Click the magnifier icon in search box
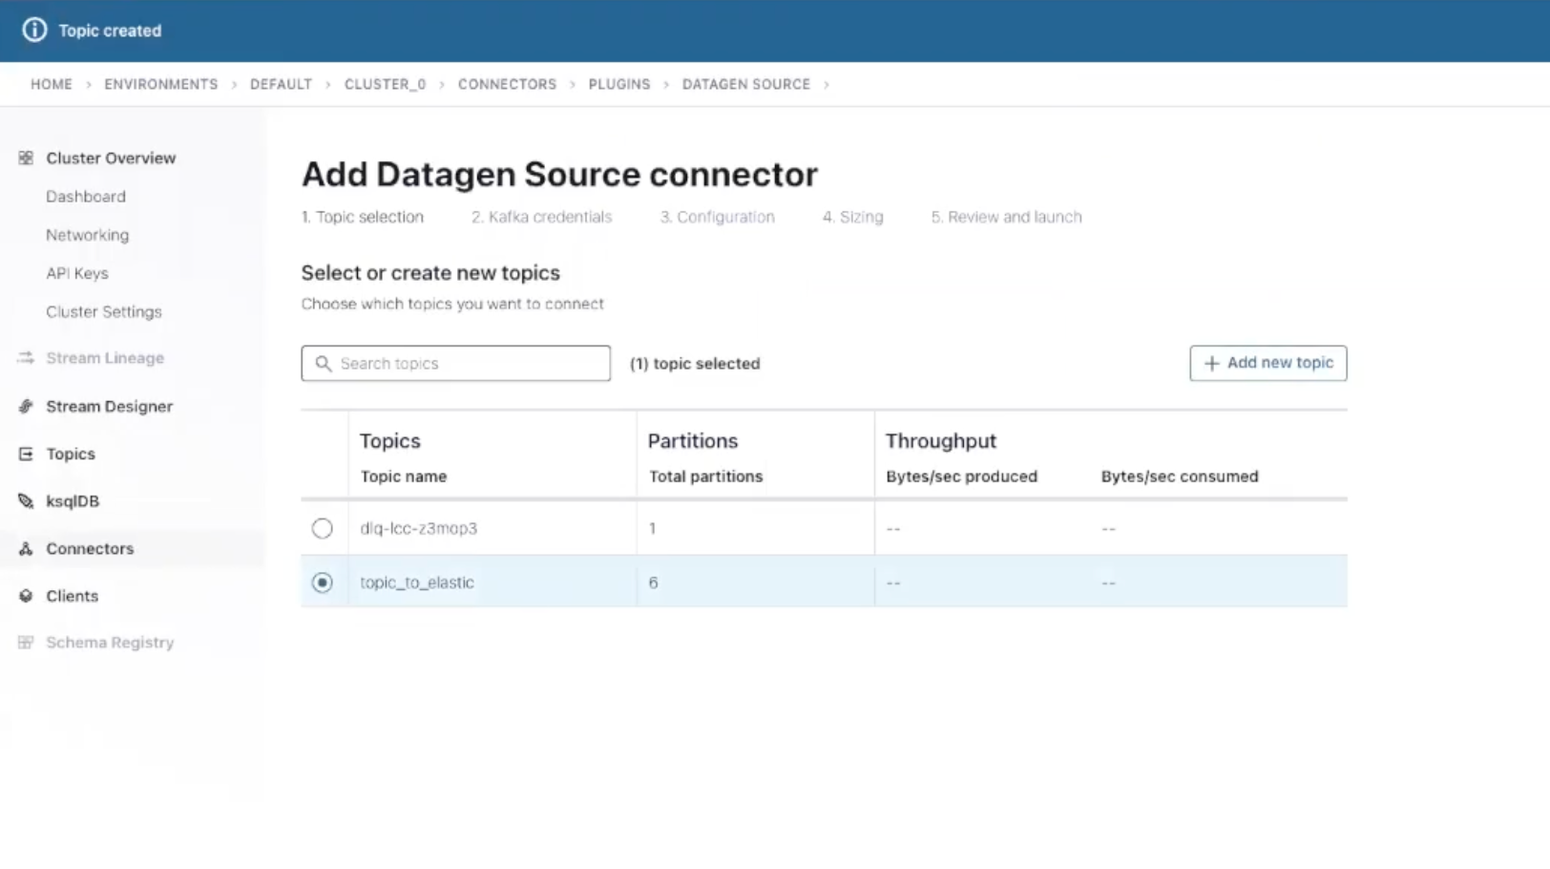Viewport: 1550px width, 869px height. tap(324, 364)
